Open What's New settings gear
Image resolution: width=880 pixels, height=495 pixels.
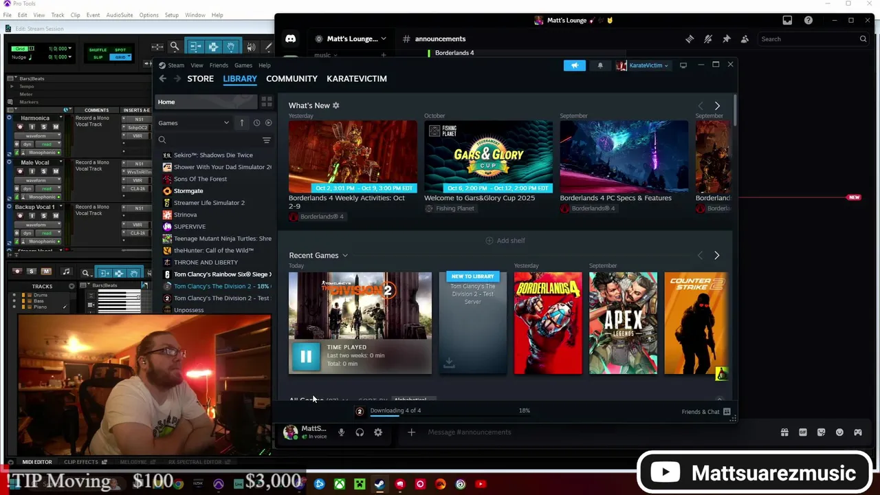click(335, 106)
